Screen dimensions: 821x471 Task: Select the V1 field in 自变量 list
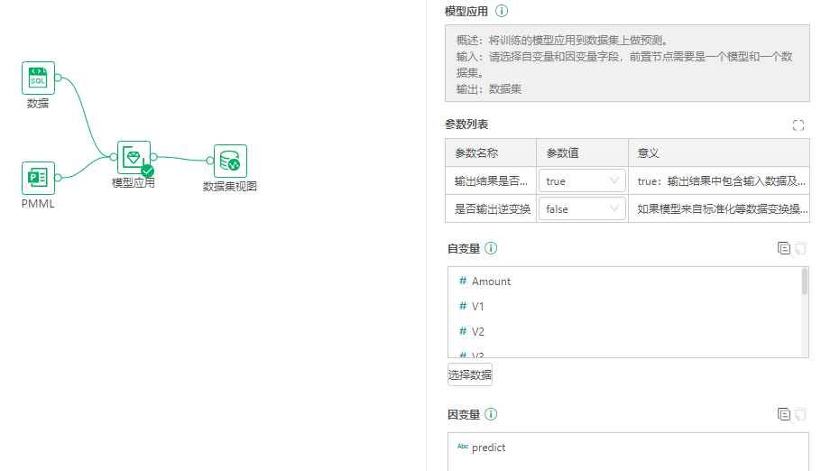click(x=478, y=307)
